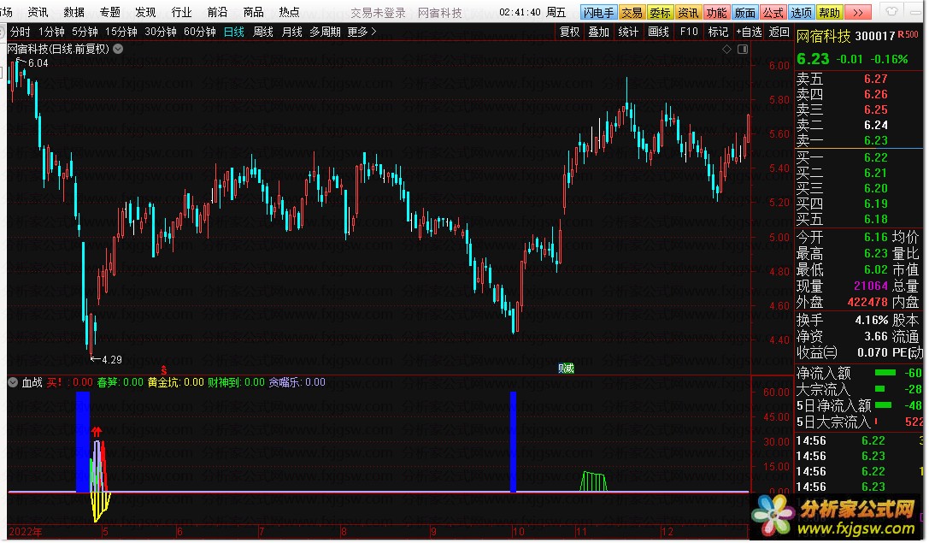929x543 pixels.
Task: Click the 财减 marker on the chart
Action: coord(566,368)
